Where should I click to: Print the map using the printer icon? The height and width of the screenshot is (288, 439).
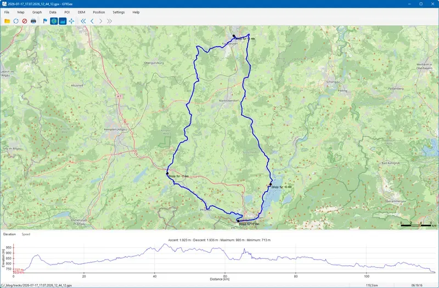pos(33,21)
